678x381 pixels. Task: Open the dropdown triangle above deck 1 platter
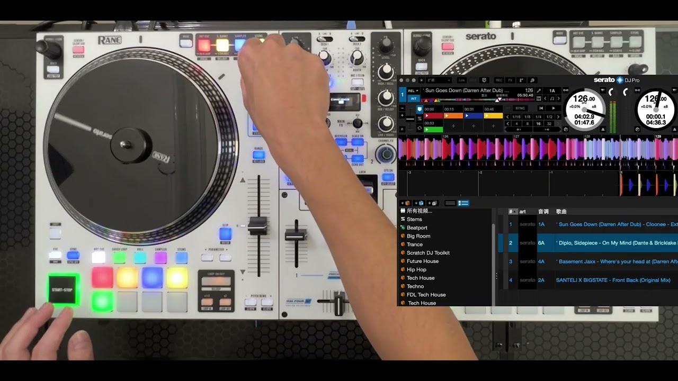(603, 90)
